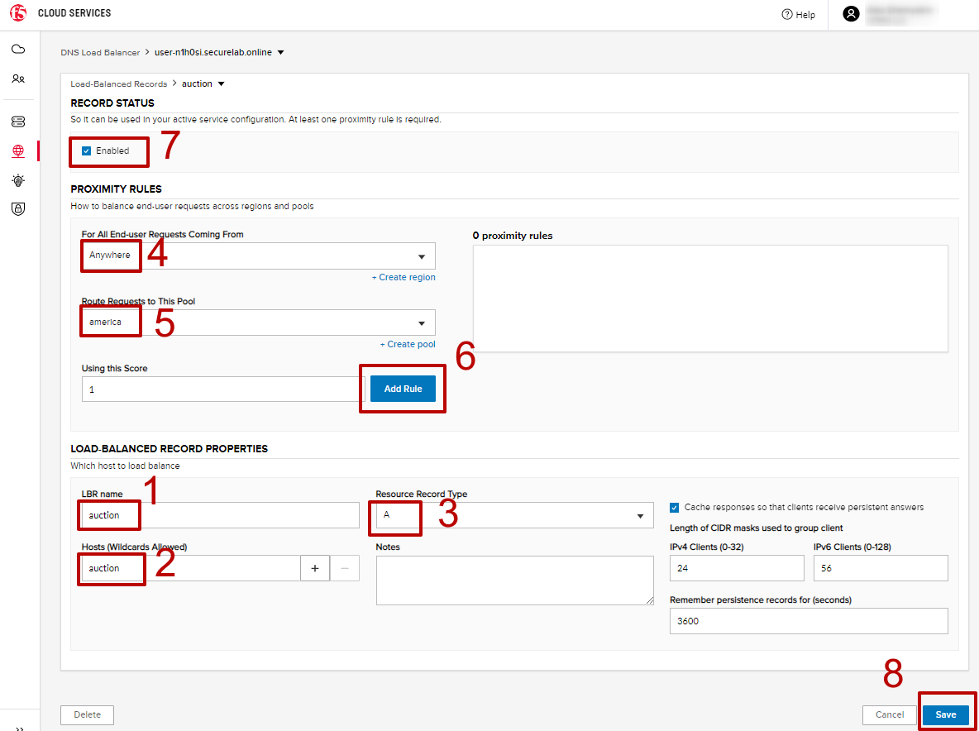Focus the persistence records seconds field

pos(809,621)
